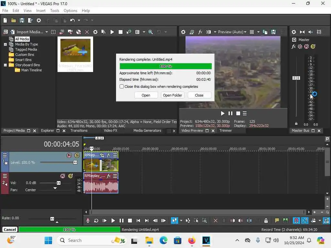Open the preview properties gear in Video Preview
The image size is (331, 248).
click(x=183, y=32)
